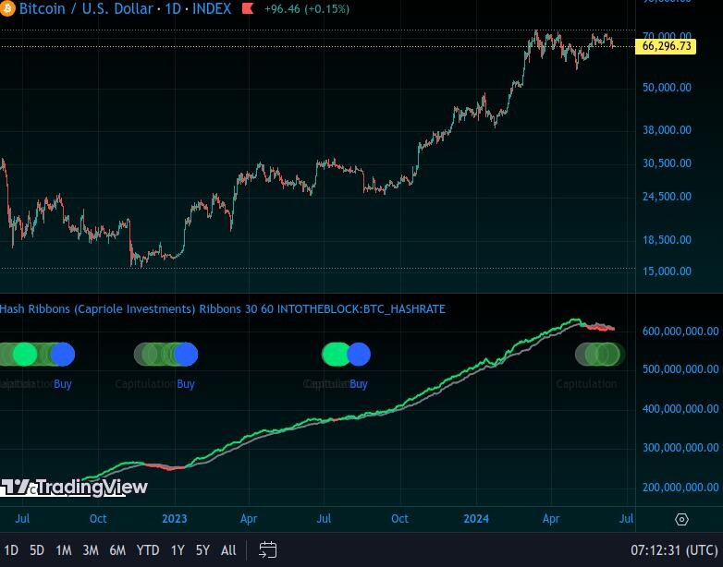This screenshot has width=723, height=567.
Task: Select the 1M time range
Action: (x=64, y=550)
